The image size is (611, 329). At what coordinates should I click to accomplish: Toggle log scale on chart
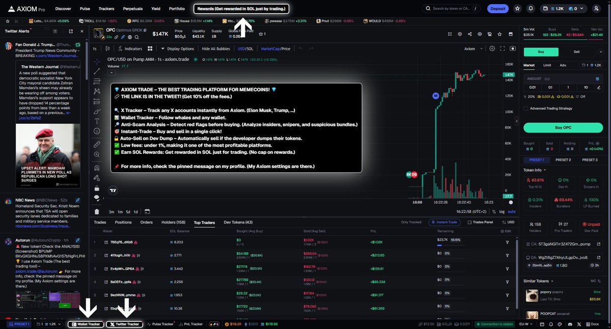pyautogui.click(x=503, y=211)
